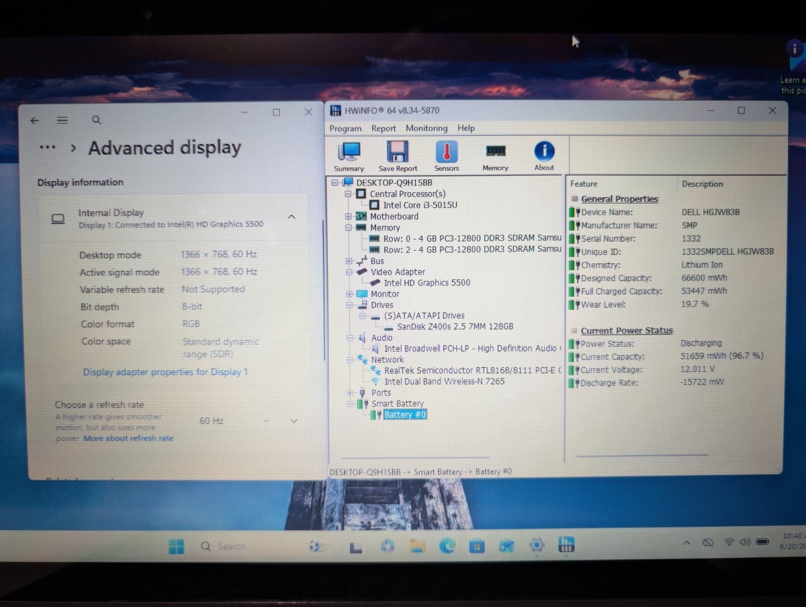Open the hamburger navigation menu in Settings

coord(62,120)
